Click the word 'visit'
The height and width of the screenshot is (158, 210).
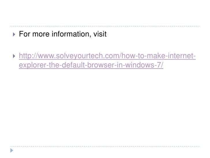click(x=100, y=34)
